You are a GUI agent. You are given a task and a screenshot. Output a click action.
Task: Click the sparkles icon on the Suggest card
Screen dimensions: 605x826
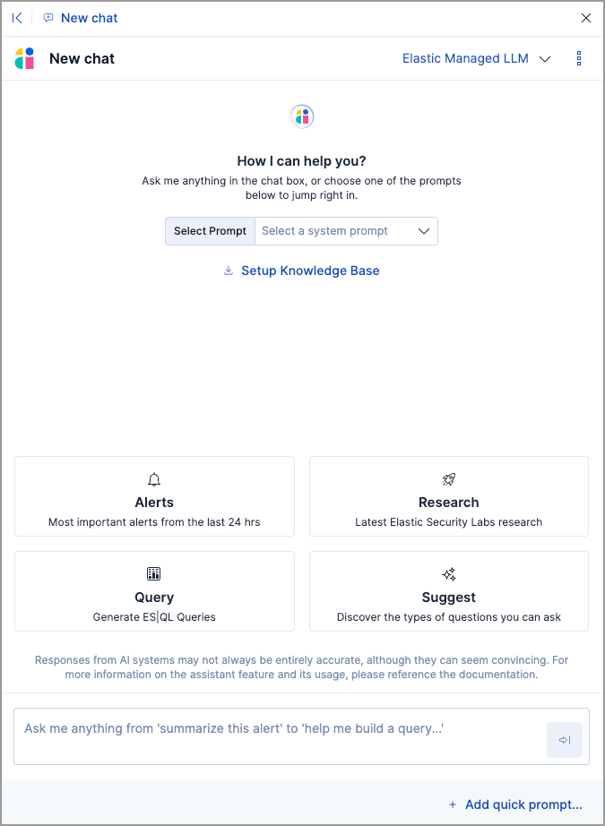448,574
